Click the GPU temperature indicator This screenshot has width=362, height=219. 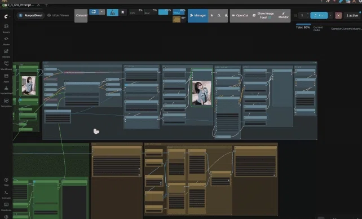[x=179, y=19]
